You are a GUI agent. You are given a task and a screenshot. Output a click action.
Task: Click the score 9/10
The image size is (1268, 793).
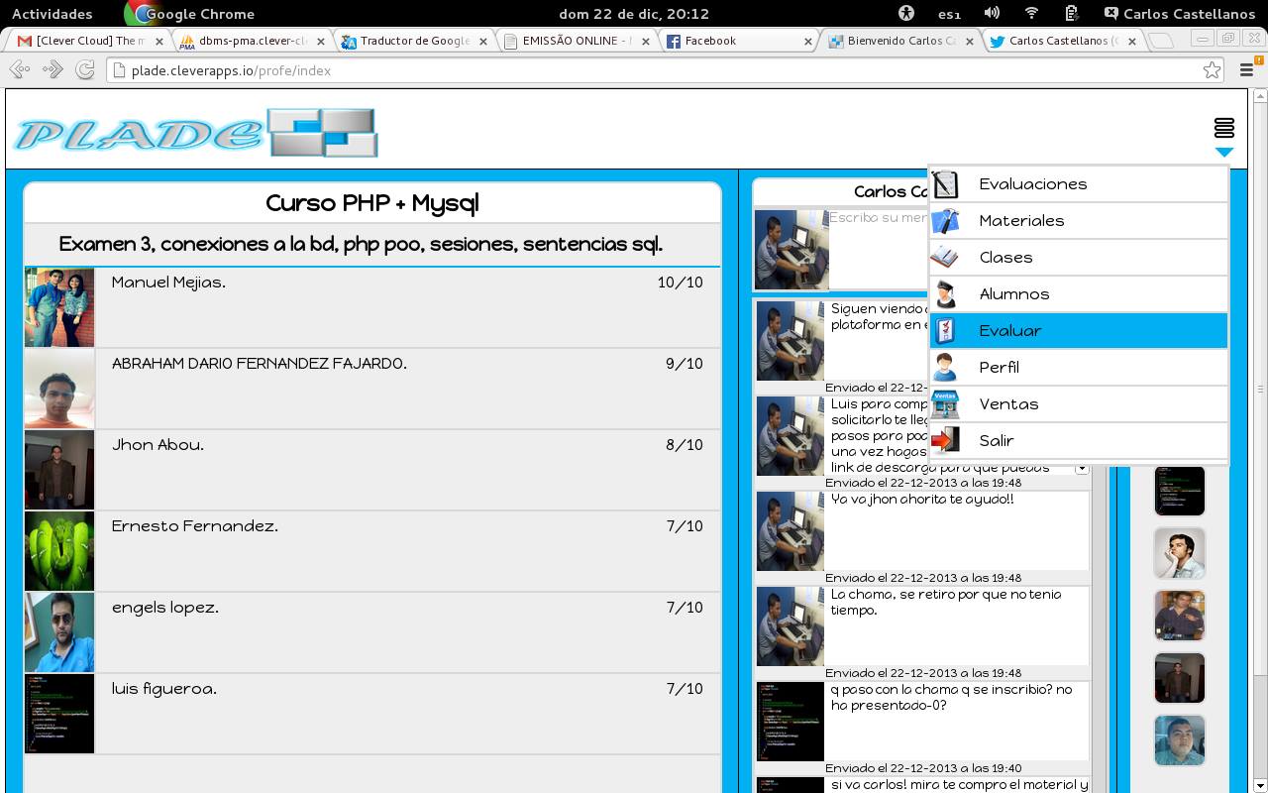tap(685, 364)
